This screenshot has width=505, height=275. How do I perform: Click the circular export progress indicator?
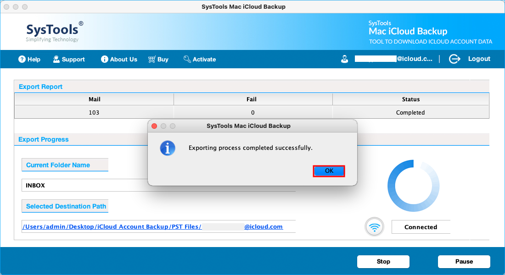[414, 186]
